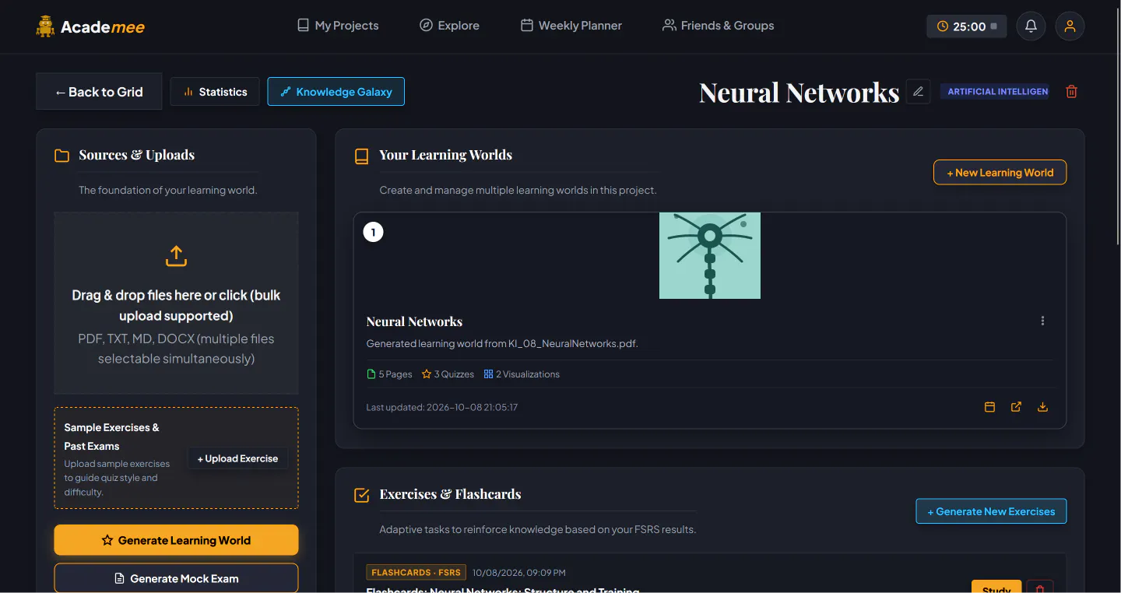Click the Generate Learning World button
This screenshot has height=593, width=1121.
click(x=176, y=540)
